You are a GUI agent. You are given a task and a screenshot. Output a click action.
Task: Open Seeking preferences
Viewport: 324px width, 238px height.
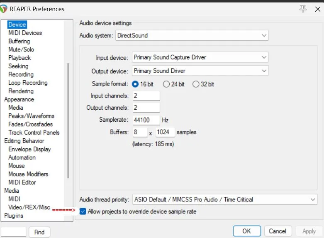pos(18,66)
